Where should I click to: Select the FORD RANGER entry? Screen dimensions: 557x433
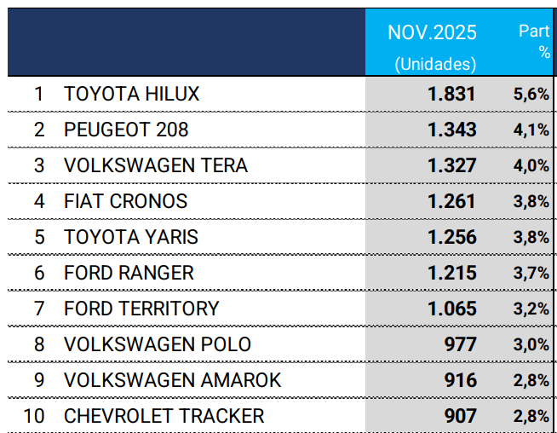point(129,273)
